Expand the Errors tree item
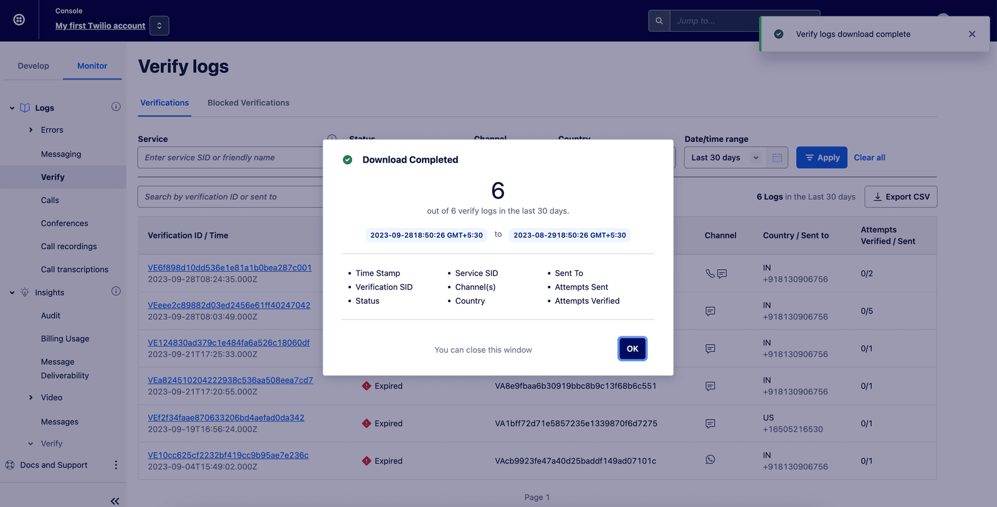Image resolution: width=997 pixels, height=507 pixels. tap(31, 130)
